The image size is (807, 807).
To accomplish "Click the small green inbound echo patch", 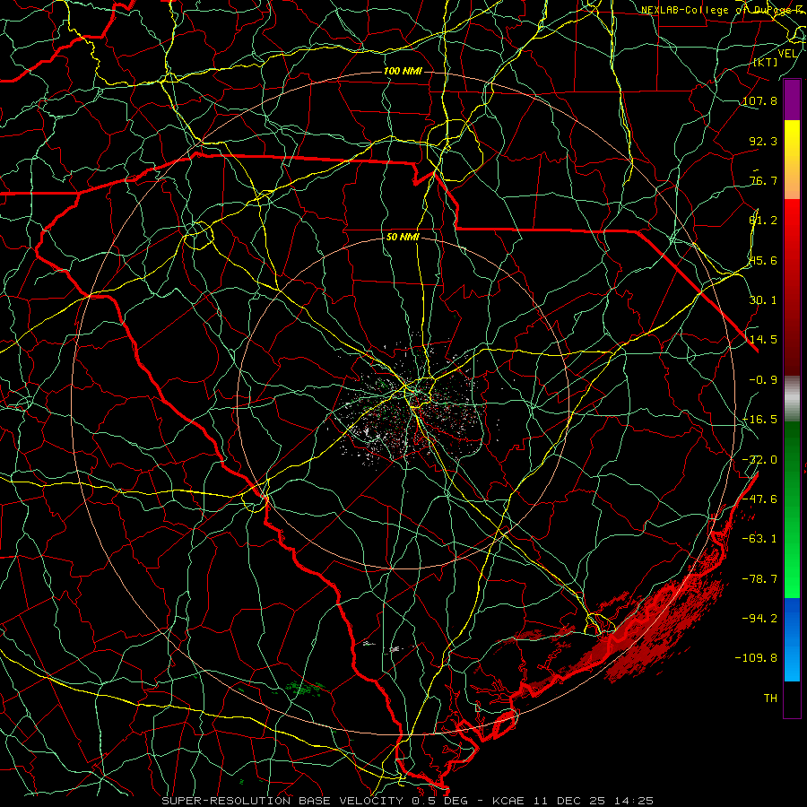I will pyautogui.click(x=305, y=688).
